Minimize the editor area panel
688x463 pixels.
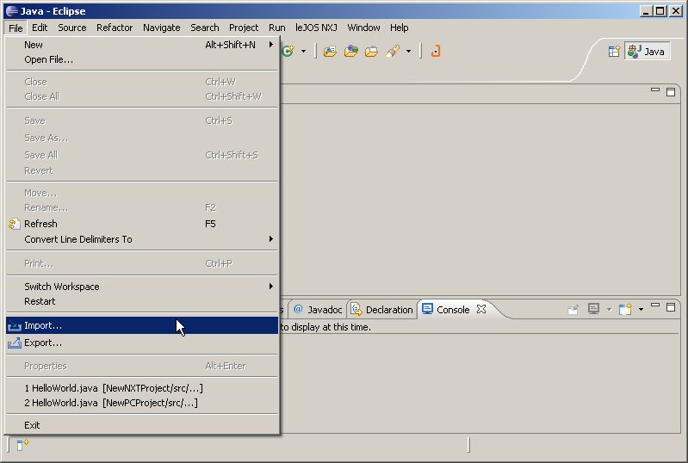pos(655,90)
